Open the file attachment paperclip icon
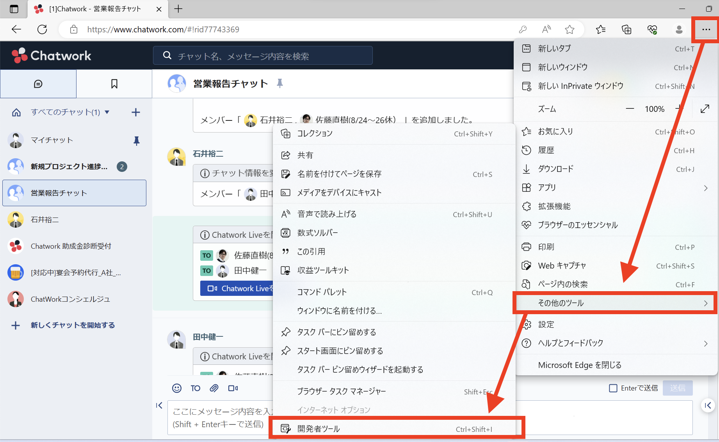 214,388
